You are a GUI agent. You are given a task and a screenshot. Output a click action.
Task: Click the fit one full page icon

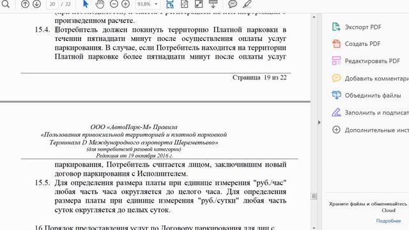(x=184, y=4)
